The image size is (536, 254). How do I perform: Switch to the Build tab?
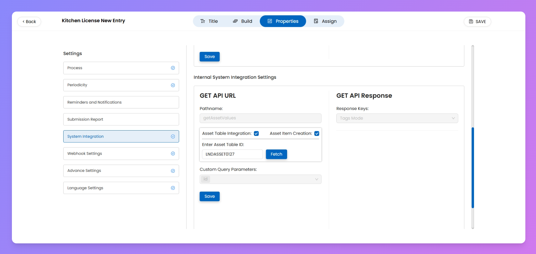243,21
